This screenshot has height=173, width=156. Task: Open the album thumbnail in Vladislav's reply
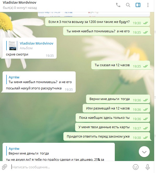(x=13, y=46)
